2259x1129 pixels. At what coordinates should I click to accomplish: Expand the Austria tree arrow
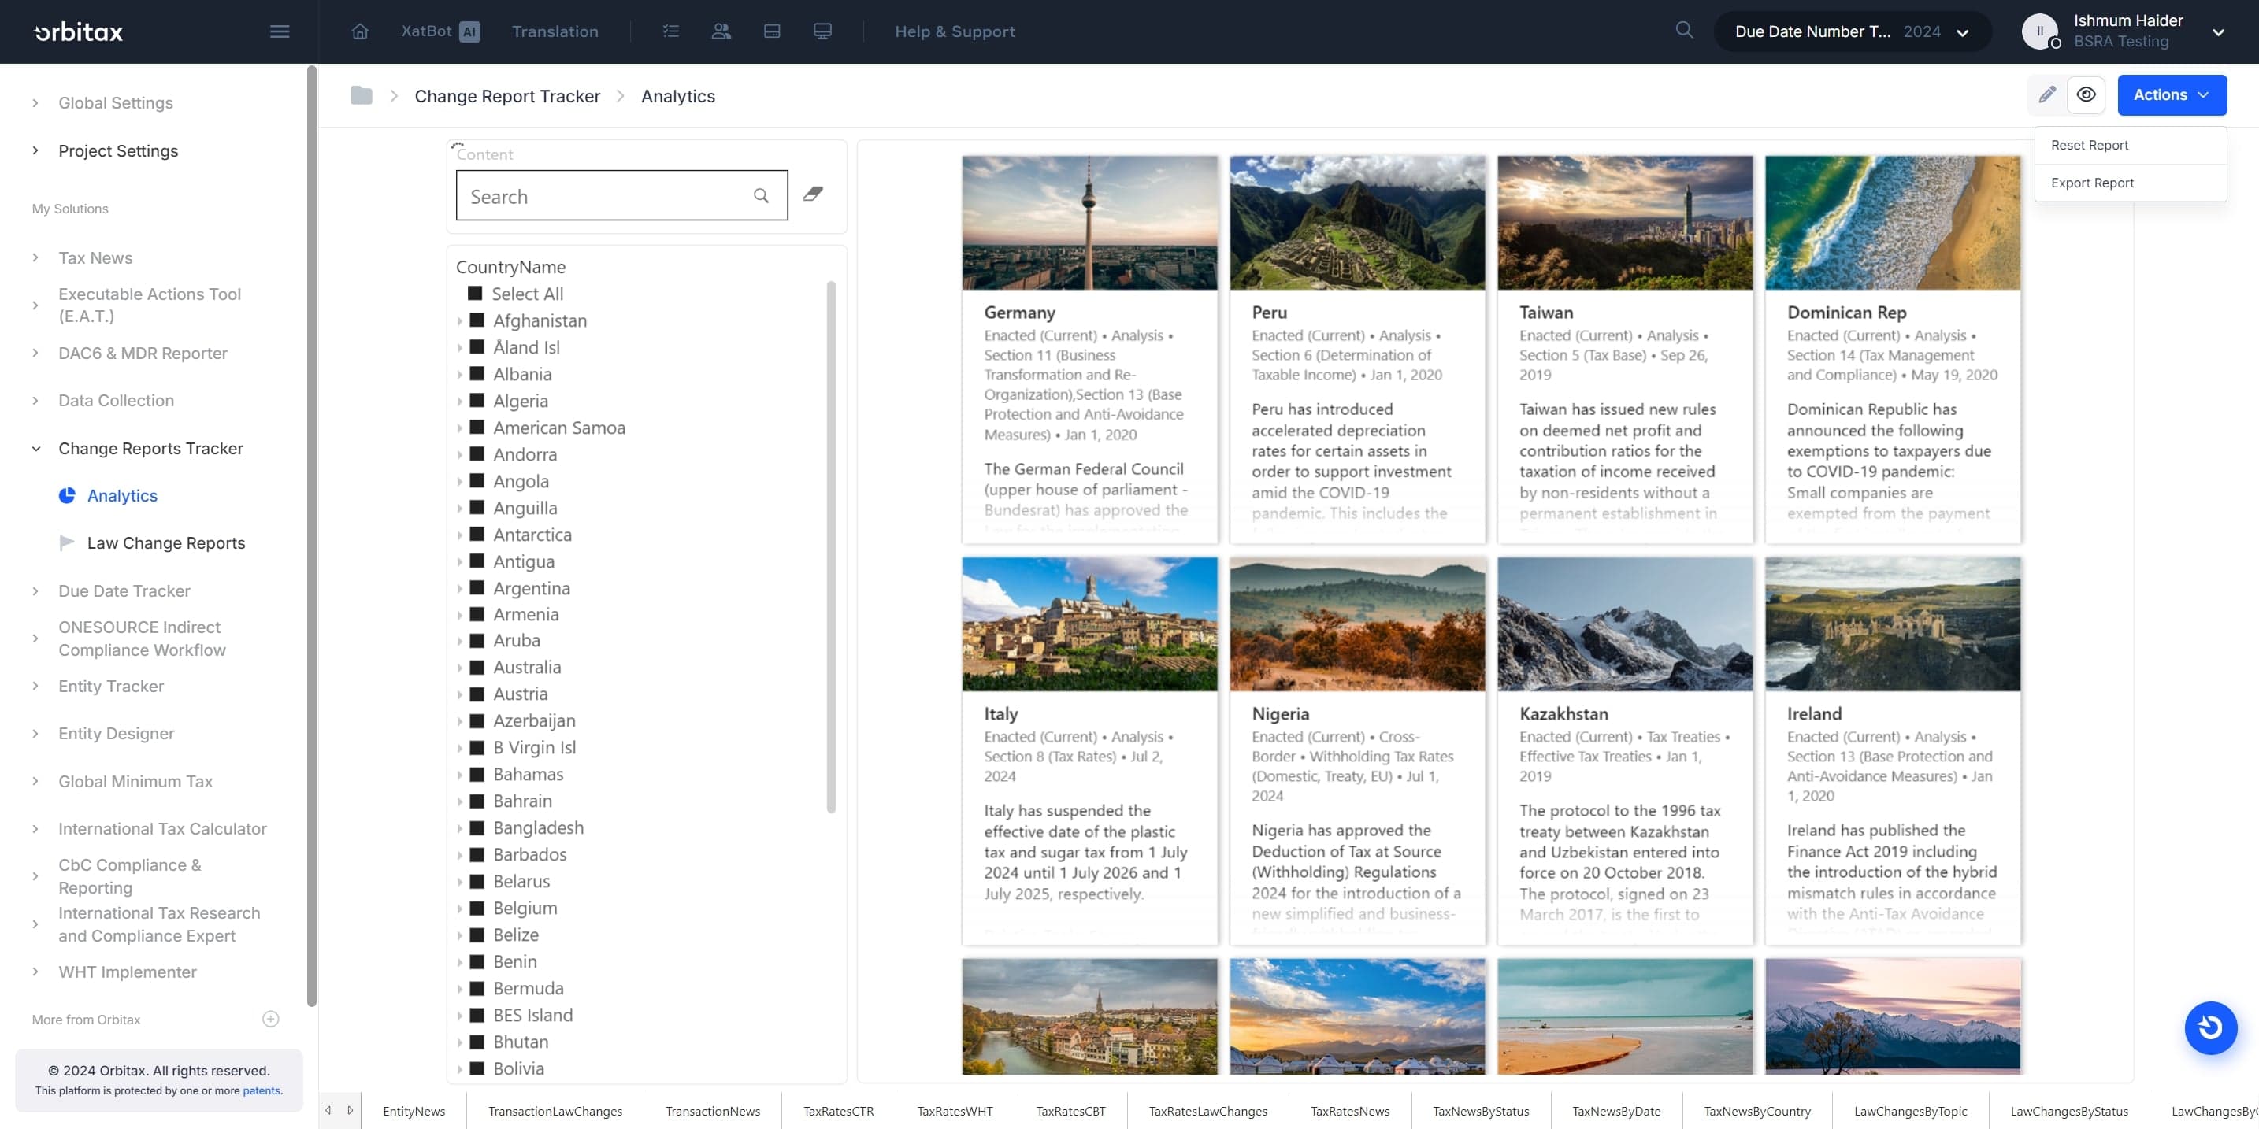pos(459,694)
